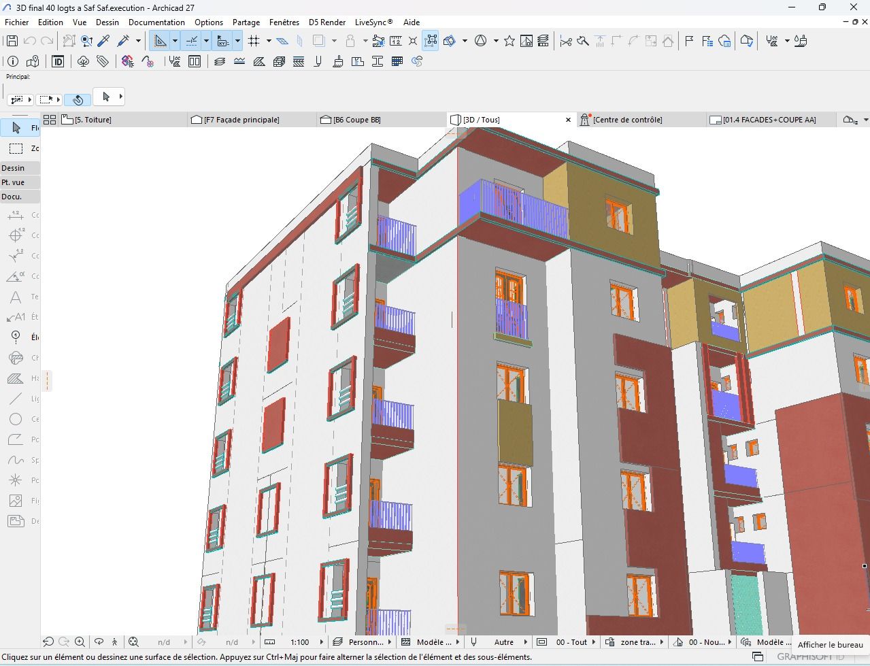This screenshot has height=666, width=870.
Task: Open the Documentation menu
Action: coord(156,22)
